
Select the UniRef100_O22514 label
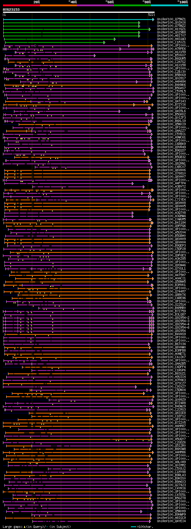coord(171,305)
